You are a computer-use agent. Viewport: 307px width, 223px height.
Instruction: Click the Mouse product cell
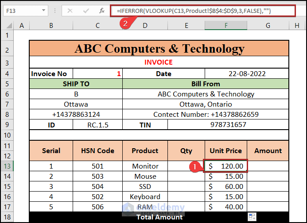pos(145,176)
